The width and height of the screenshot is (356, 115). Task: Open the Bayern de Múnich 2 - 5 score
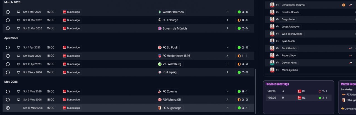pyautogui.click(x=243, y=28)
